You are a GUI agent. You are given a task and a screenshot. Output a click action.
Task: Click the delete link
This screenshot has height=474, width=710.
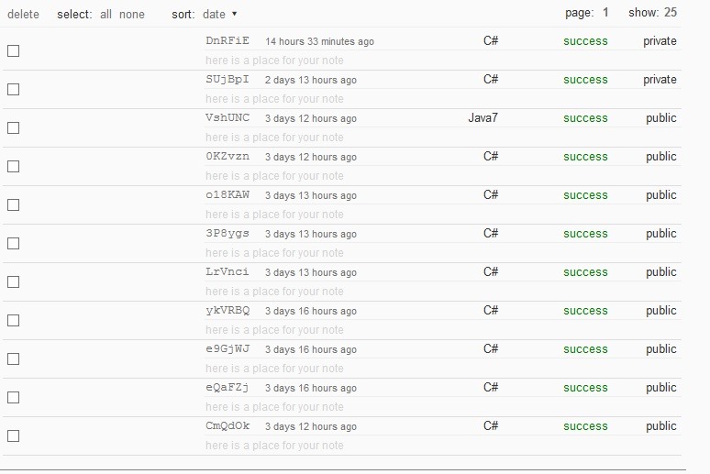pos(23,15)
